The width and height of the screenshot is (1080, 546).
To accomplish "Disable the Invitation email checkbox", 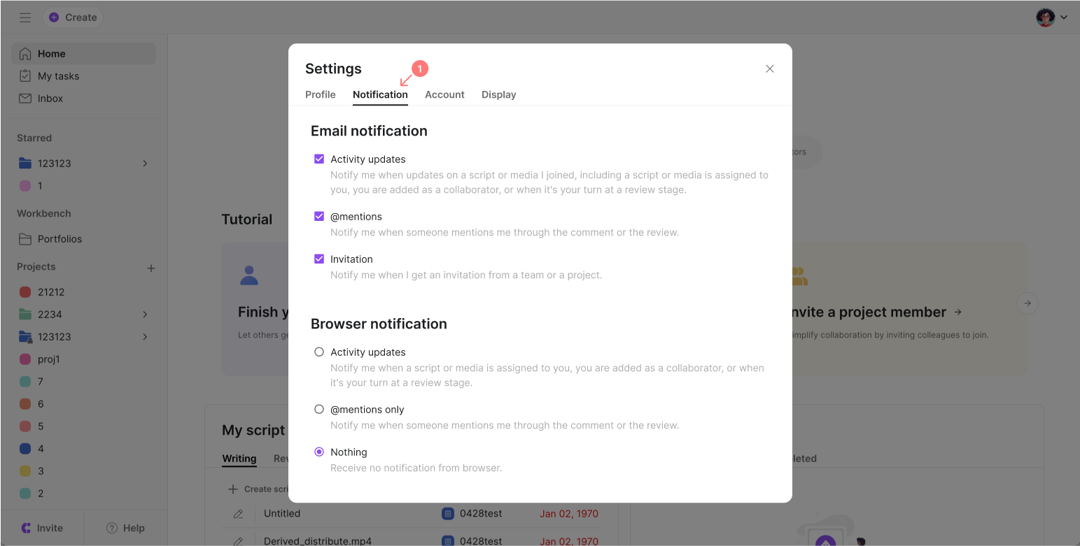I will click(x=319, y=259).
